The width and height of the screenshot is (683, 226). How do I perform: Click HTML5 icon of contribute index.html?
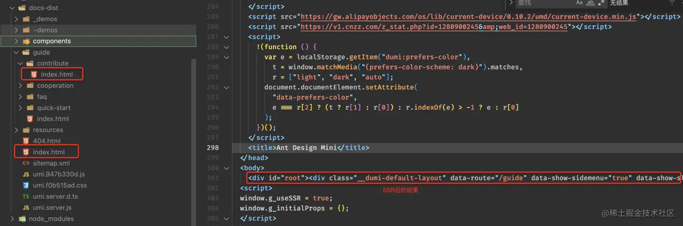coord(34,74)
